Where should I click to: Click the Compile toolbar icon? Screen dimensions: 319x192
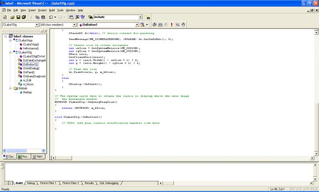coord(155,25)
